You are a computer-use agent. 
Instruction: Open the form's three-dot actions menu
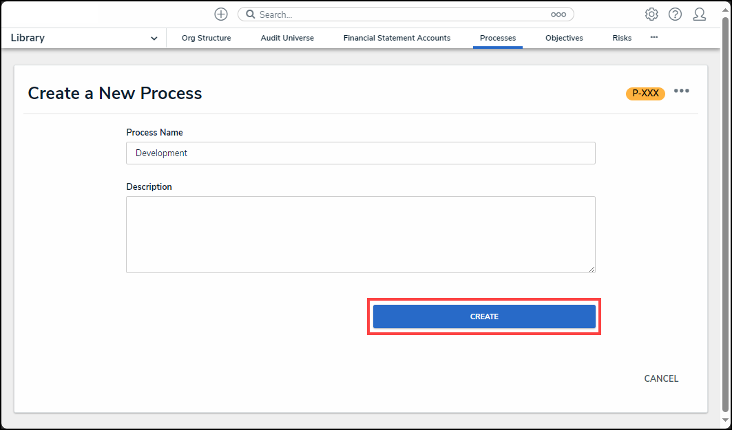coord(682,92)
